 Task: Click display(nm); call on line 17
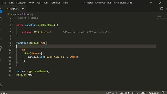25,75
